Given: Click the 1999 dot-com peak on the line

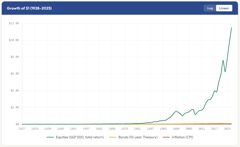Looking at the screenshot, I should tap(176, 111).
